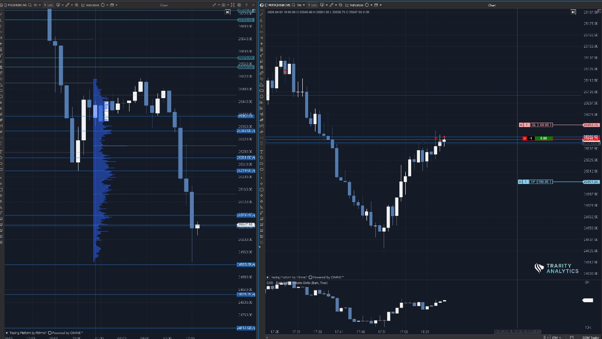Image resolution: width=602 pixels, height=339 pixels.
Task: Open left chart settings icon
Action: [239, 5]
